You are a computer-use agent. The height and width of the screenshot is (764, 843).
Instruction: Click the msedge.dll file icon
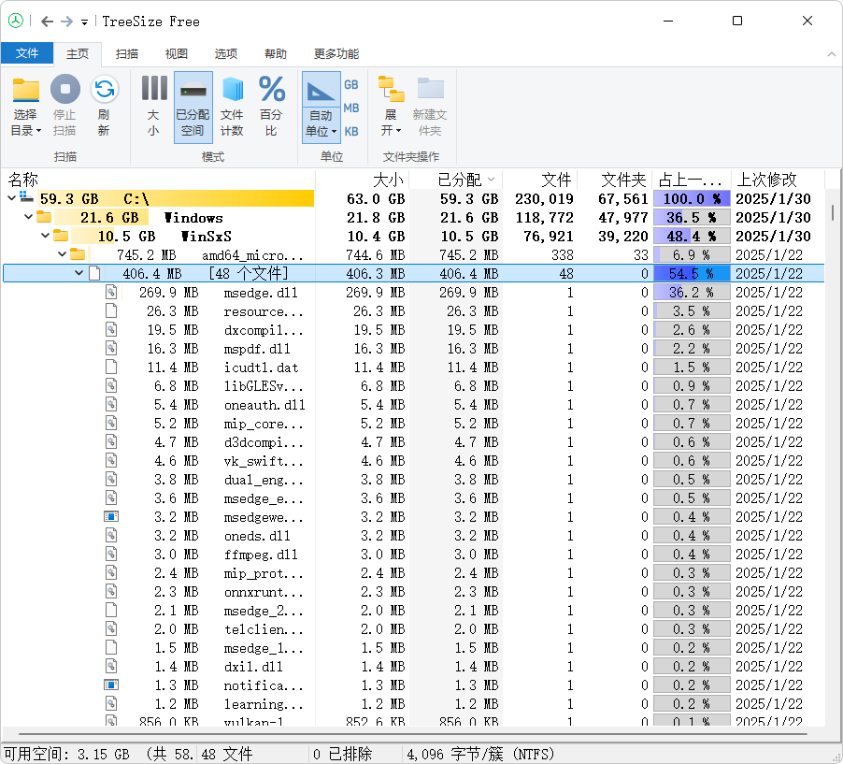pyautogui.click(x=111, y=292)
